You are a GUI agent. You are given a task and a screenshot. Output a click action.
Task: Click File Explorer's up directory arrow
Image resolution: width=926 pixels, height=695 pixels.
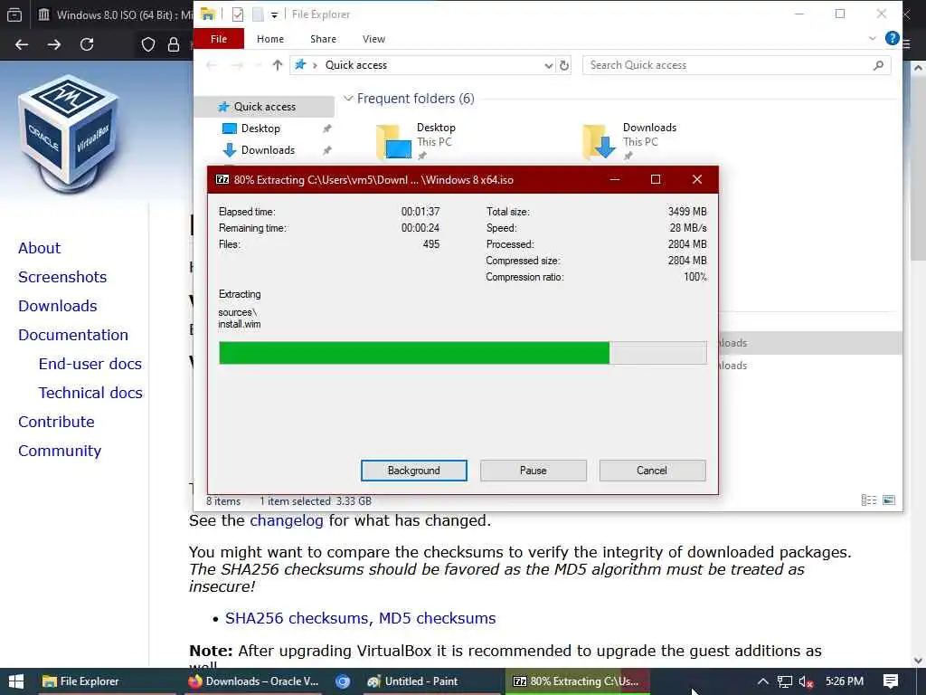278,65
